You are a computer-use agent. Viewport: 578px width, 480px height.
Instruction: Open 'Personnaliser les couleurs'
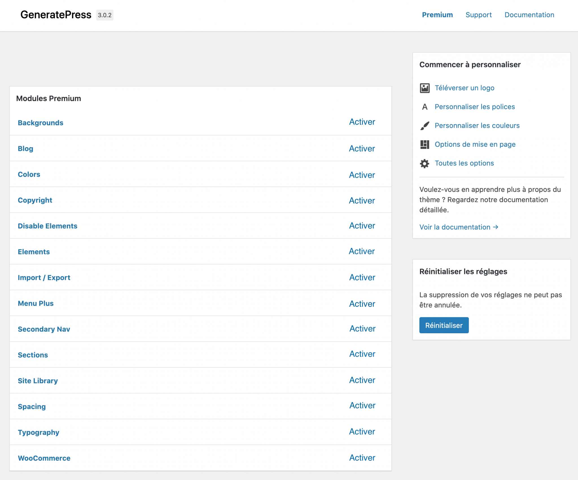coord(477,125)
